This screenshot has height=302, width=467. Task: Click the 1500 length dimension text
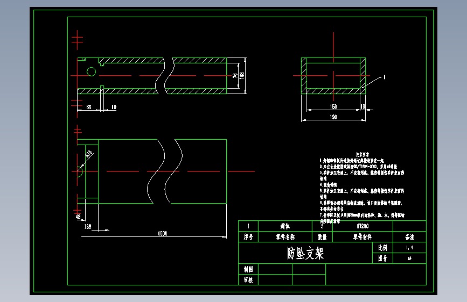(163, 233)
